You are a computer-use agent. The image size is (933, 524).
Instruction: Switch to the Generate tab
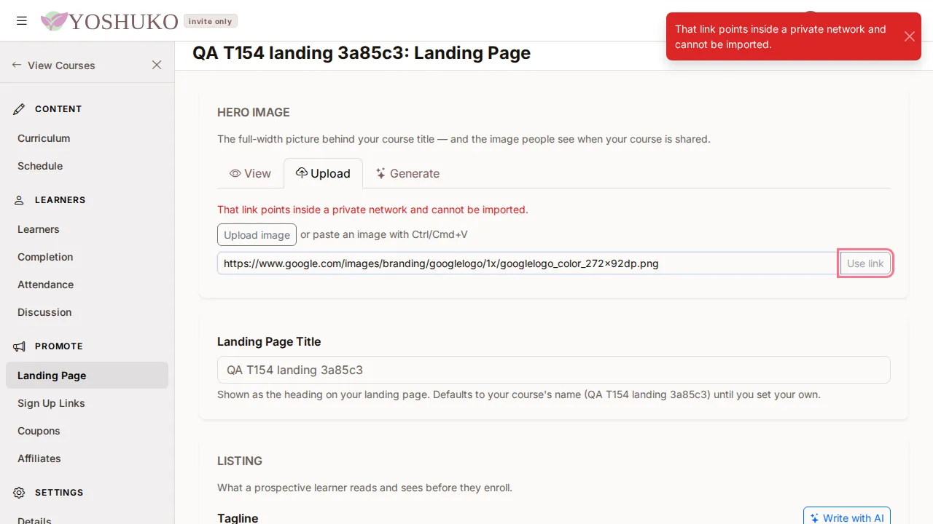[407, 173]
